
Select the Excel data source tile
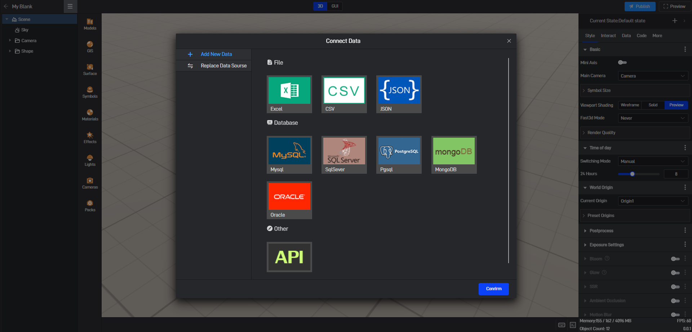click(x=289, y=94)
